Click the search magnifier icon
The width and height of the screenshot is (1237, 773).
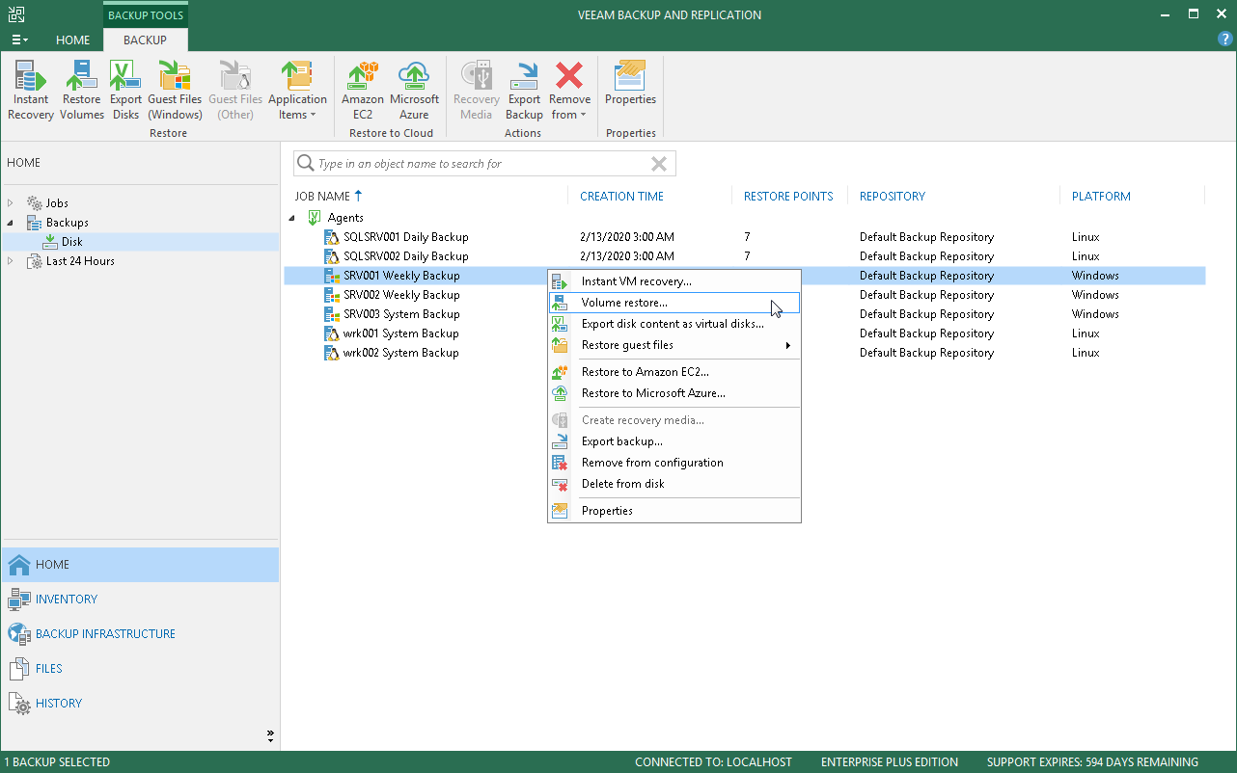[306, 164]
